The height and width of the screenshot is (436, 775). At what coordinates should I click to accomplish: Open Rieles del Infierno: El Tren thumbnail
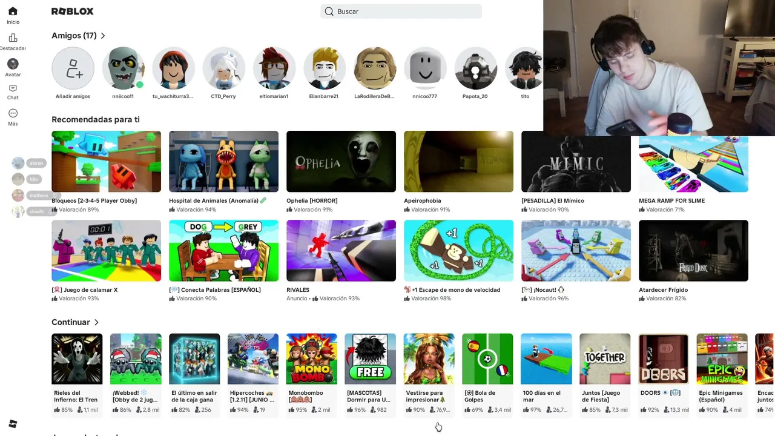(77, 359)
